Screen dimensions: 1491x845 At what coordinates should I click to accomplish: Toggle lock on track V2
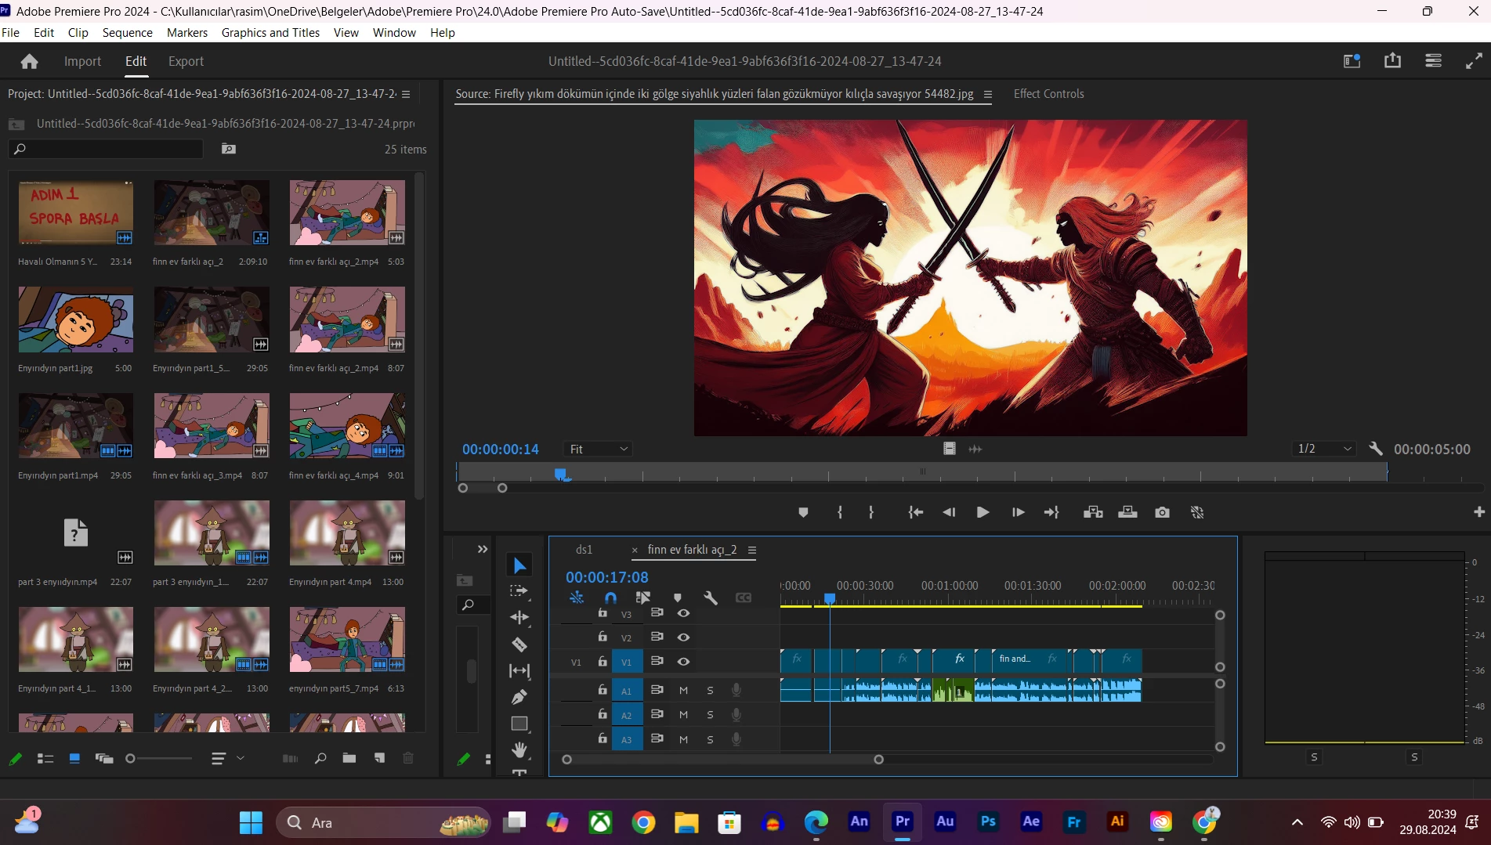[603, 637]
